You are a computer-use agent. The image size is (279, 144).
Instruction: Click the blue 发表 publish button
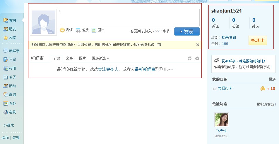[187, 31]
